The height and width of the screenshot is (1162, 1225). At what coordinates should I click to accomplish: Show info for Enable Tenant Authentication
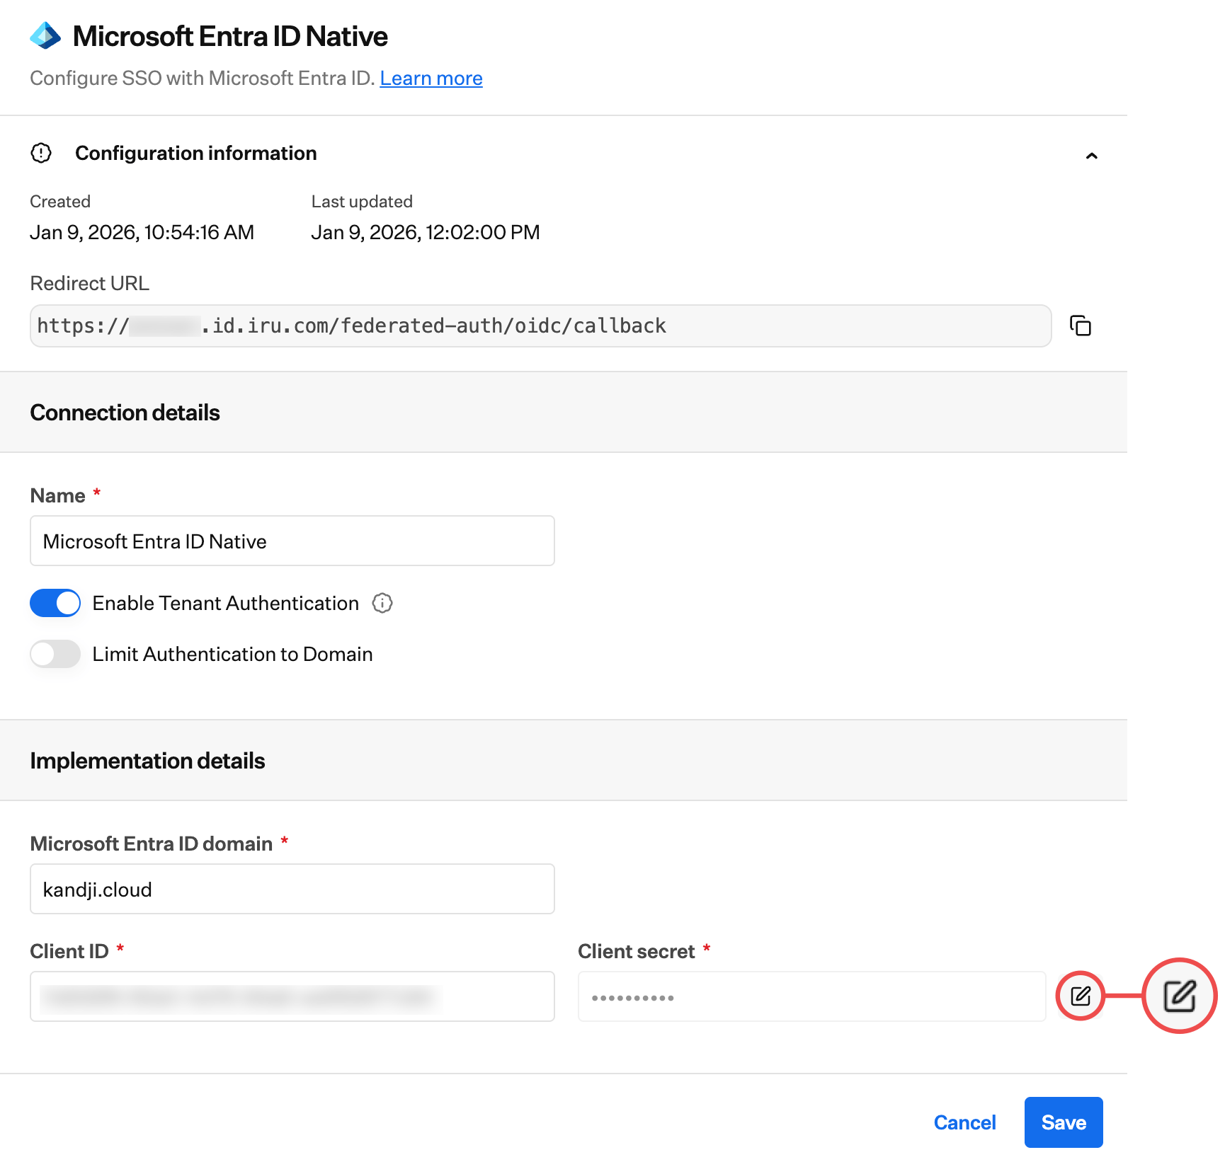382,603
